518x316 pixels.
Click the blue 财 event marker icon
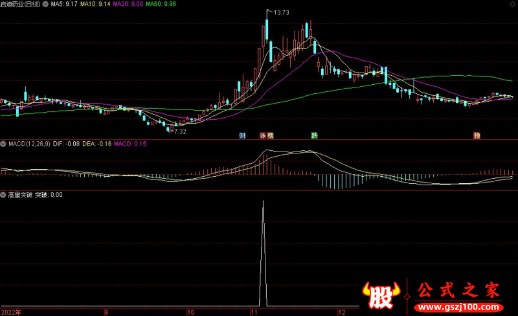coord(242,135)
